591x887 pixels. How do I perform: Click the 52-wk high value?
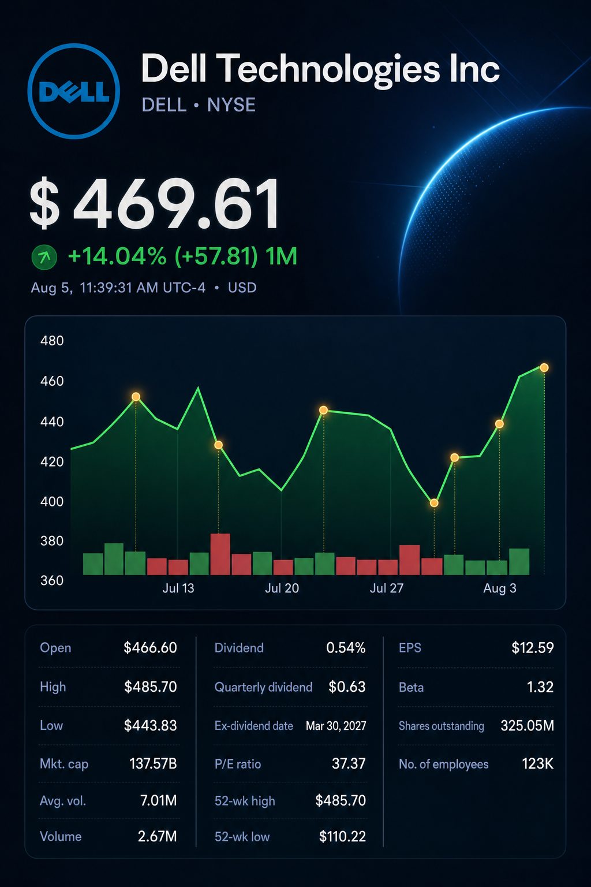pos(341,801)
